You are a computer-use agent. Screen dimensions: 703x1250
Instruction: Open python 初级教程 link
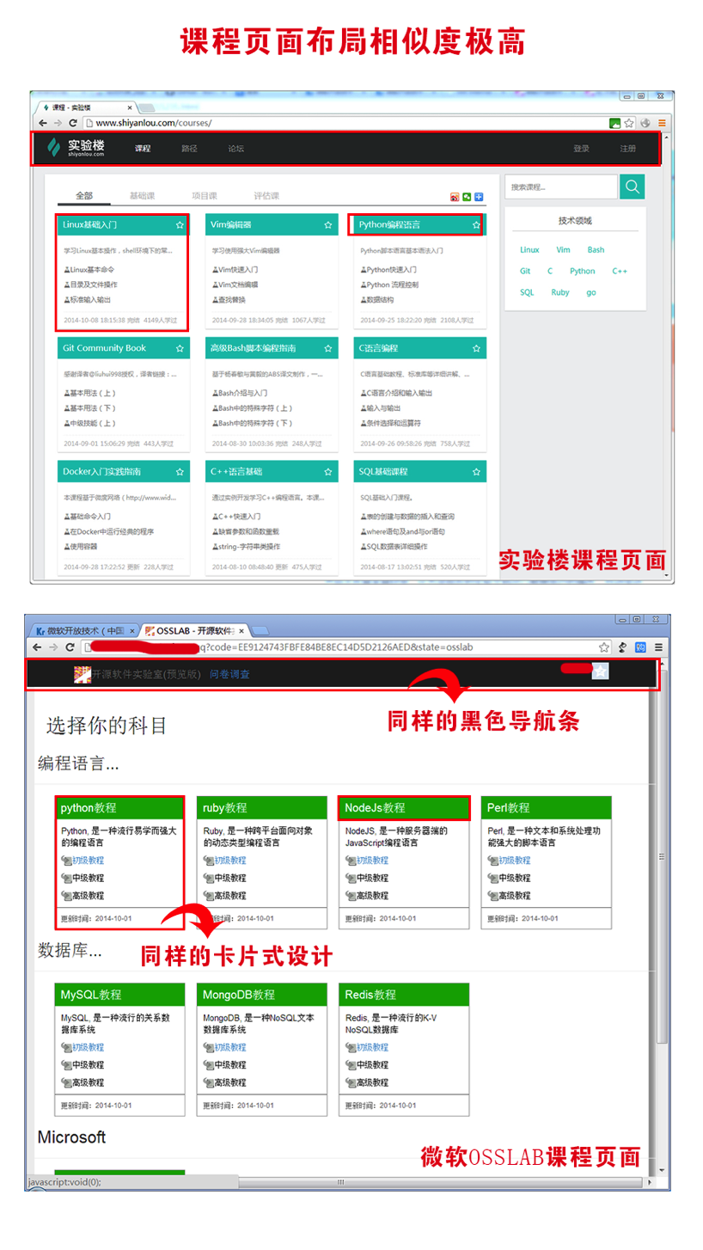87,861
